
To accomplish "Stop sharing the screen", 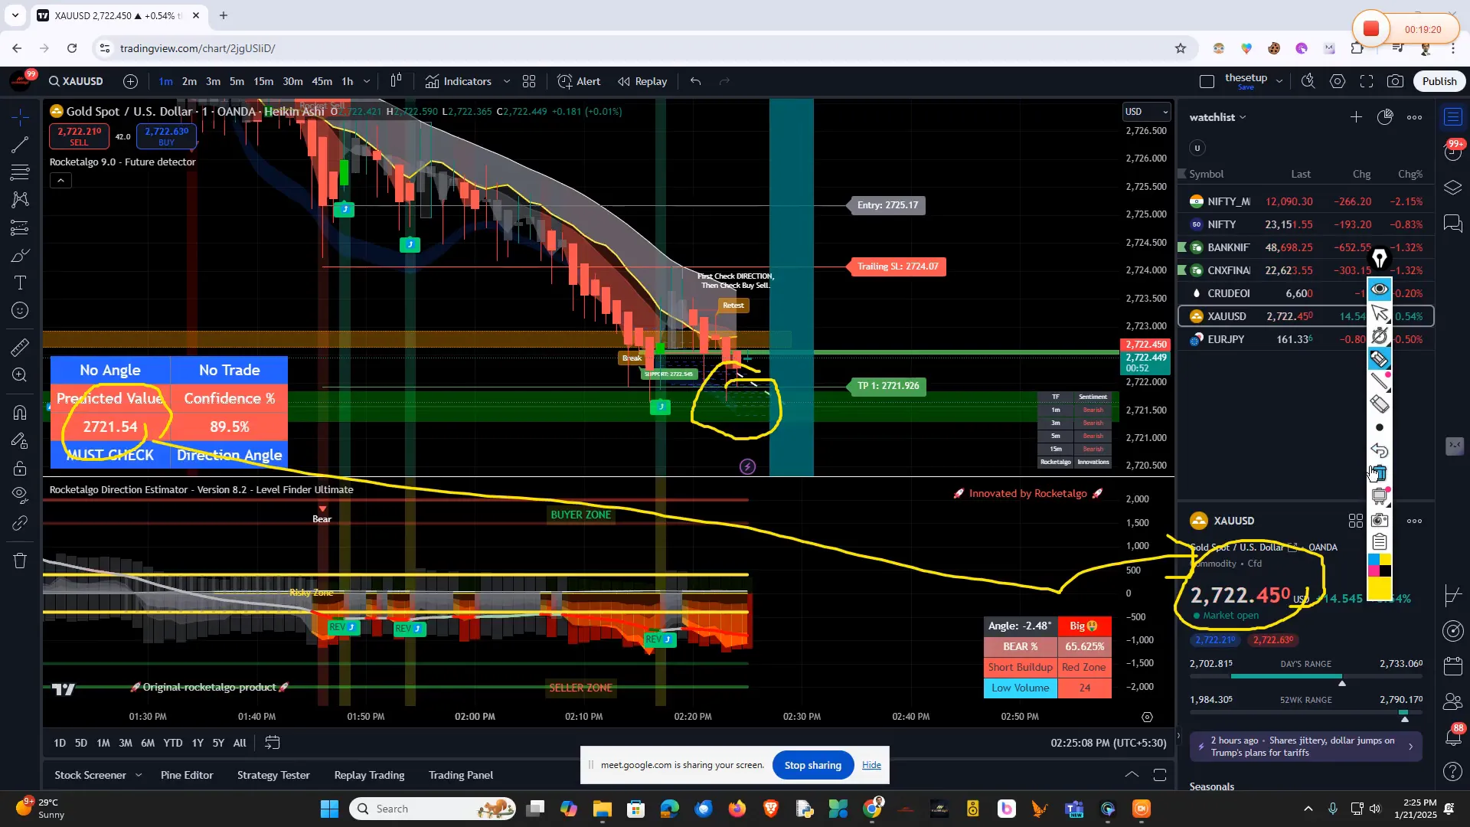I will click(813, 765).
